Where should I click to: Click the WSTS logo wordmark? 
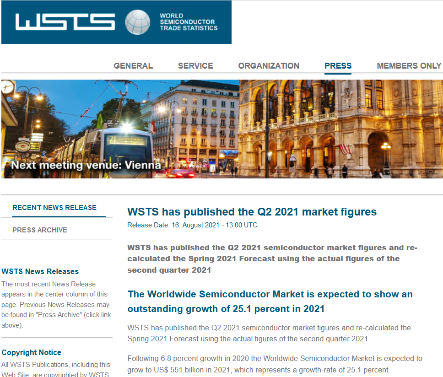click(65, 22)
